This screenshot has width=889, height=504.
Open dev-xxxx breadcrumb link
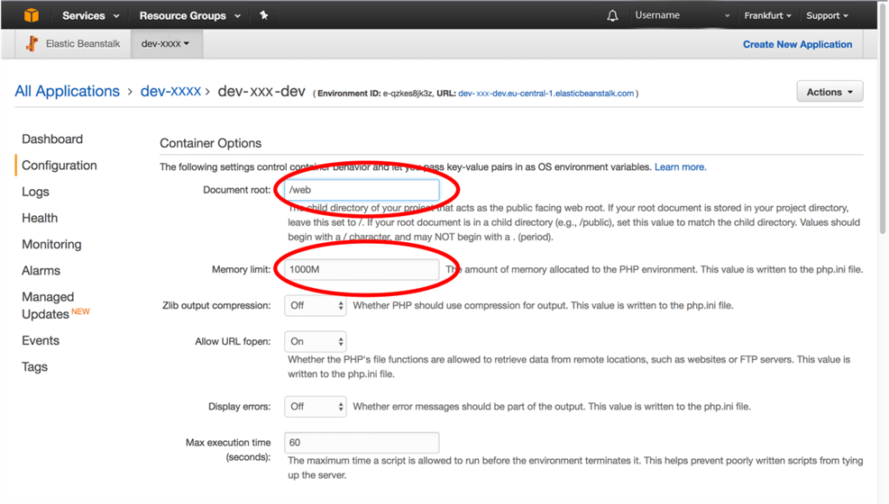(x=170, y=91)
